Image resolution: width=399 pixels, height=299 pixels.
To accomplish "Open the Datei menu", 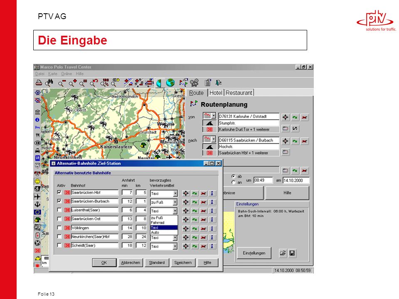I will point(40,74).
